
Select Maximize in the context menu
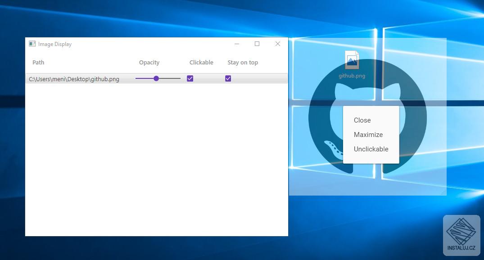368,134
